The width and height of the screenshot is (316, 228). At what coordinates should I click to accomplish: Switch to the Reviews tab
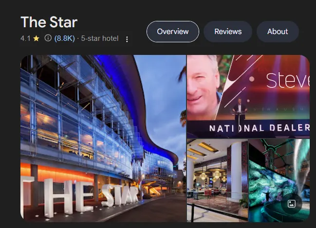coord(228,32)
